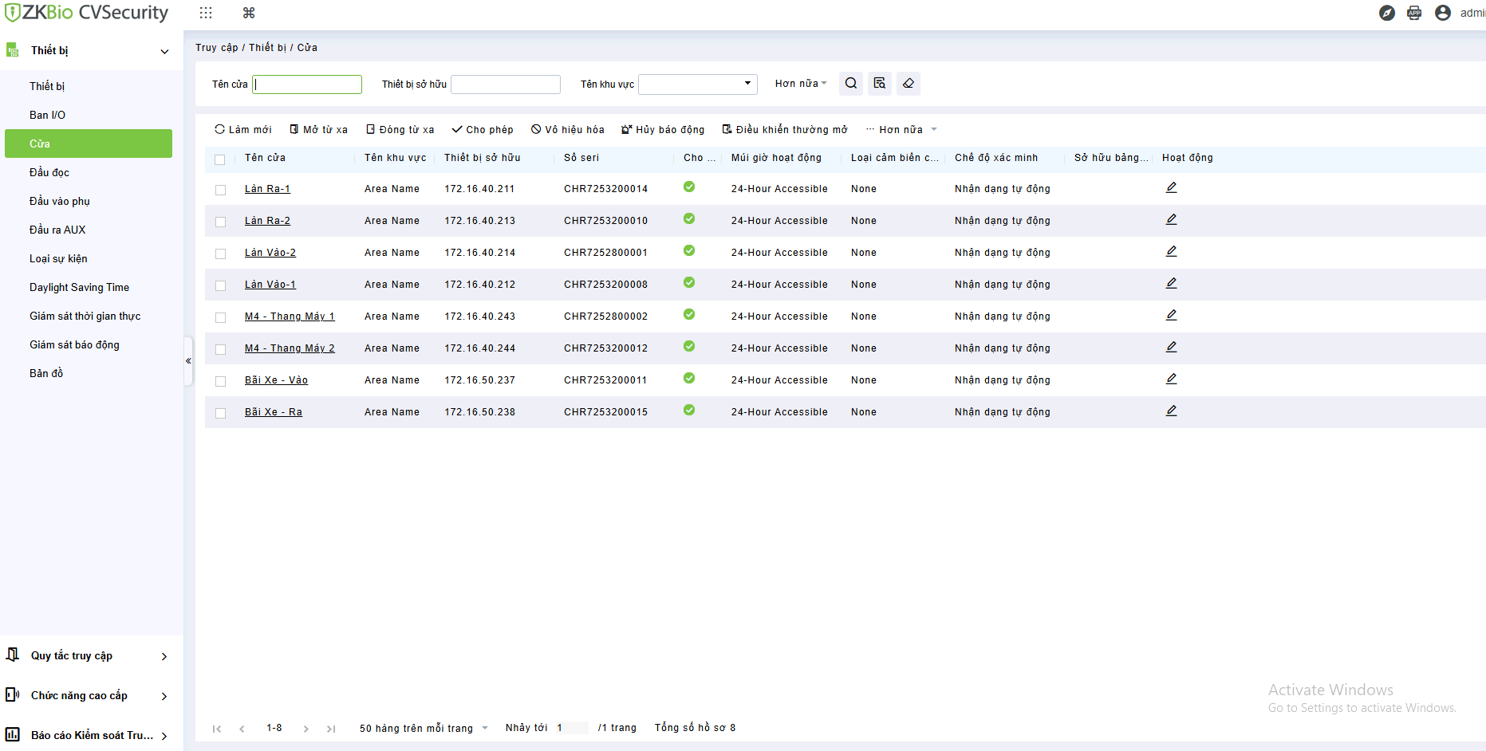Open 50 hàng trên mỗi trang dropdown
This screenshot has height=751, width=1486.
coord(423,728)
